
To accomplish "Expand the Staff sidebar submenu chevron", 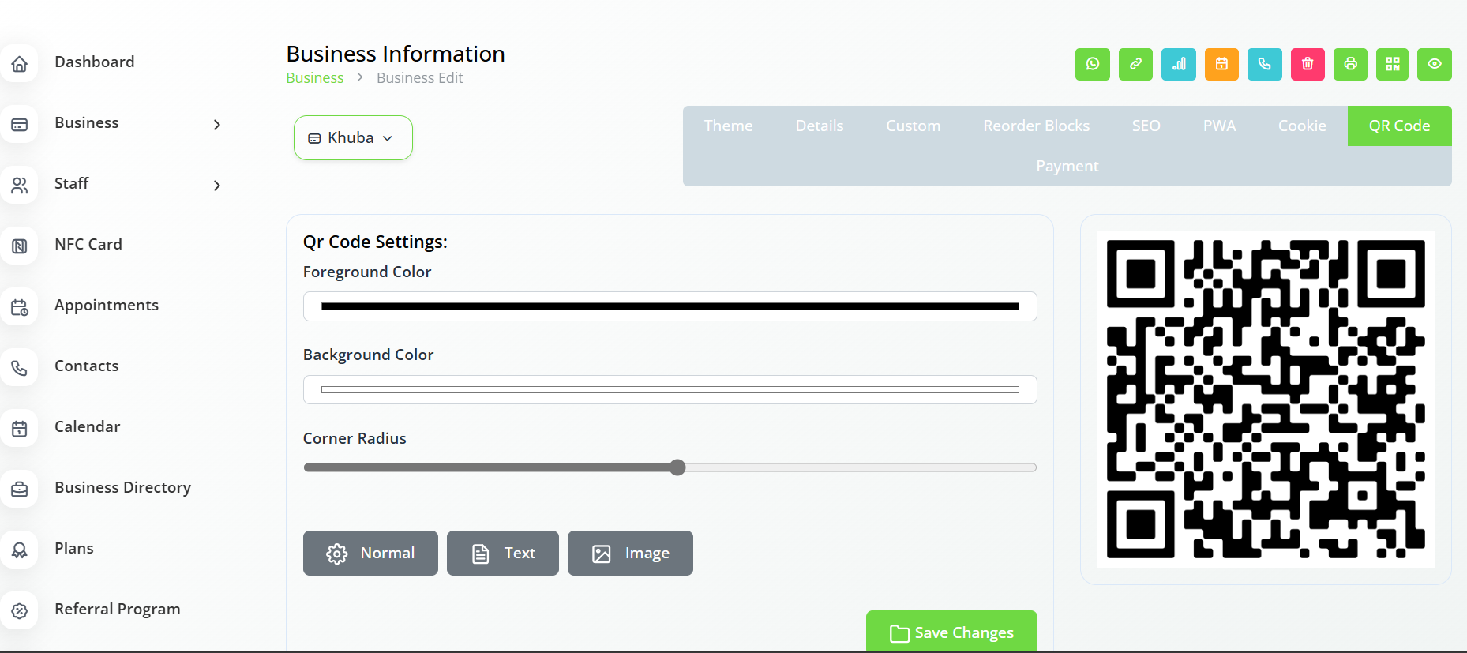I will [x=217, y=186].
